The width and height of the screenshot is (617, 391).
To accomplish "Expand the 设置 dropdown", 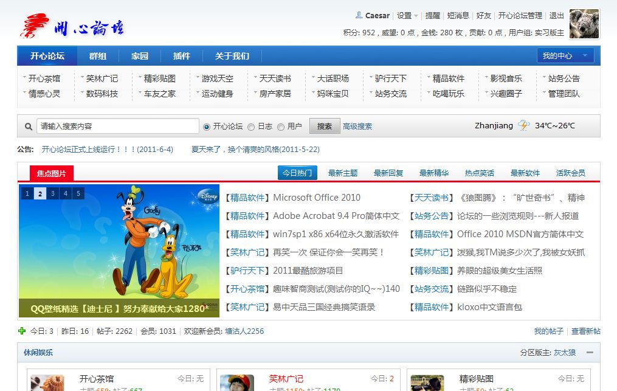I will point(407,16).
